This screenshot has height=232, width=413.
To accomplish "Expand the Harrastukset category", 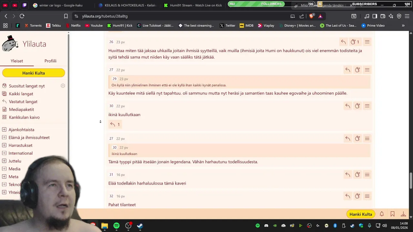I will click(4, 145).
